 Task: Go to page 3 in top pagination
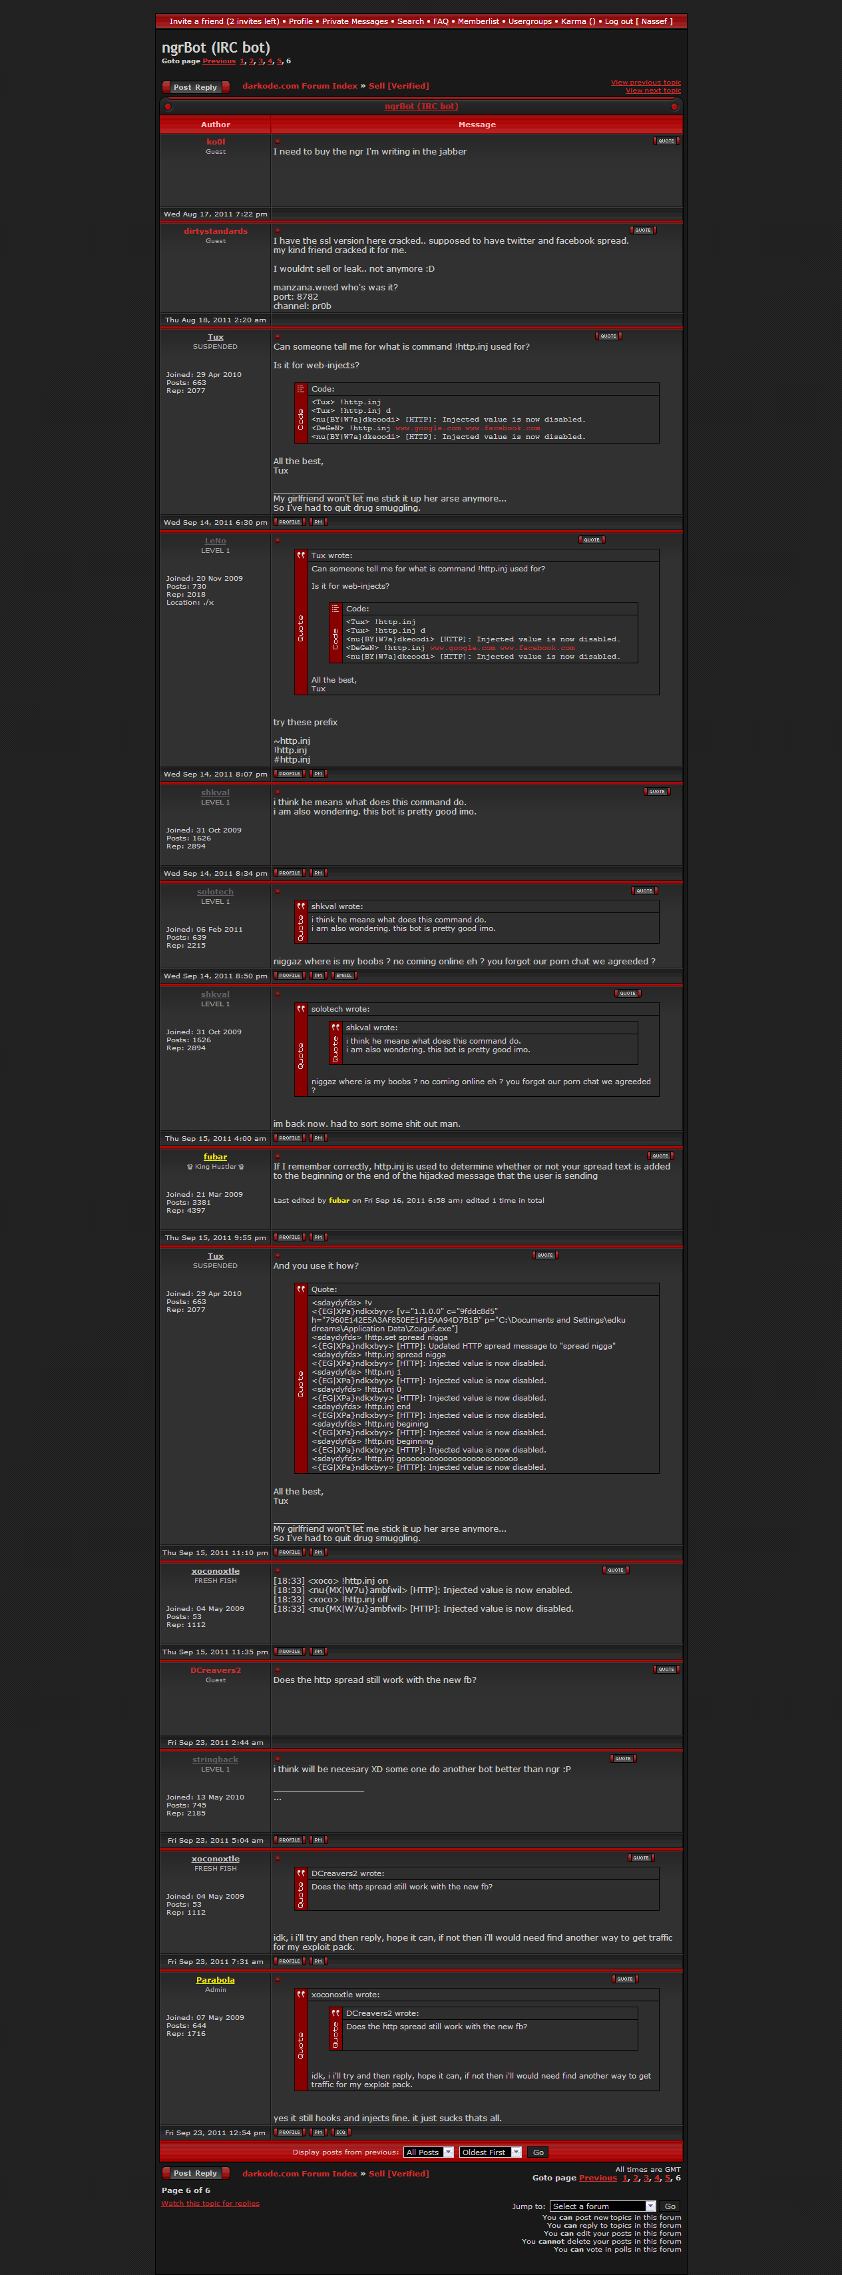pyautogui.click(x=260, y=62)
